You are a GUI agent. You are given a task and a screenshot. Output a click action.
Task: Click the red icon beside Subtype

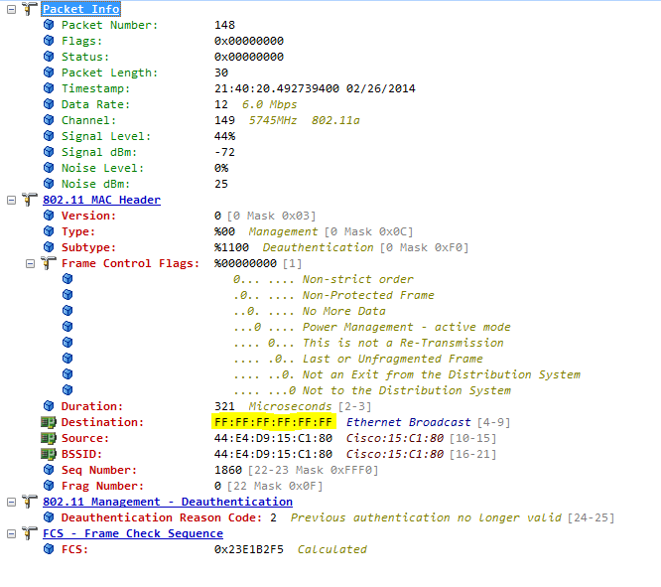tap(49, 247)
